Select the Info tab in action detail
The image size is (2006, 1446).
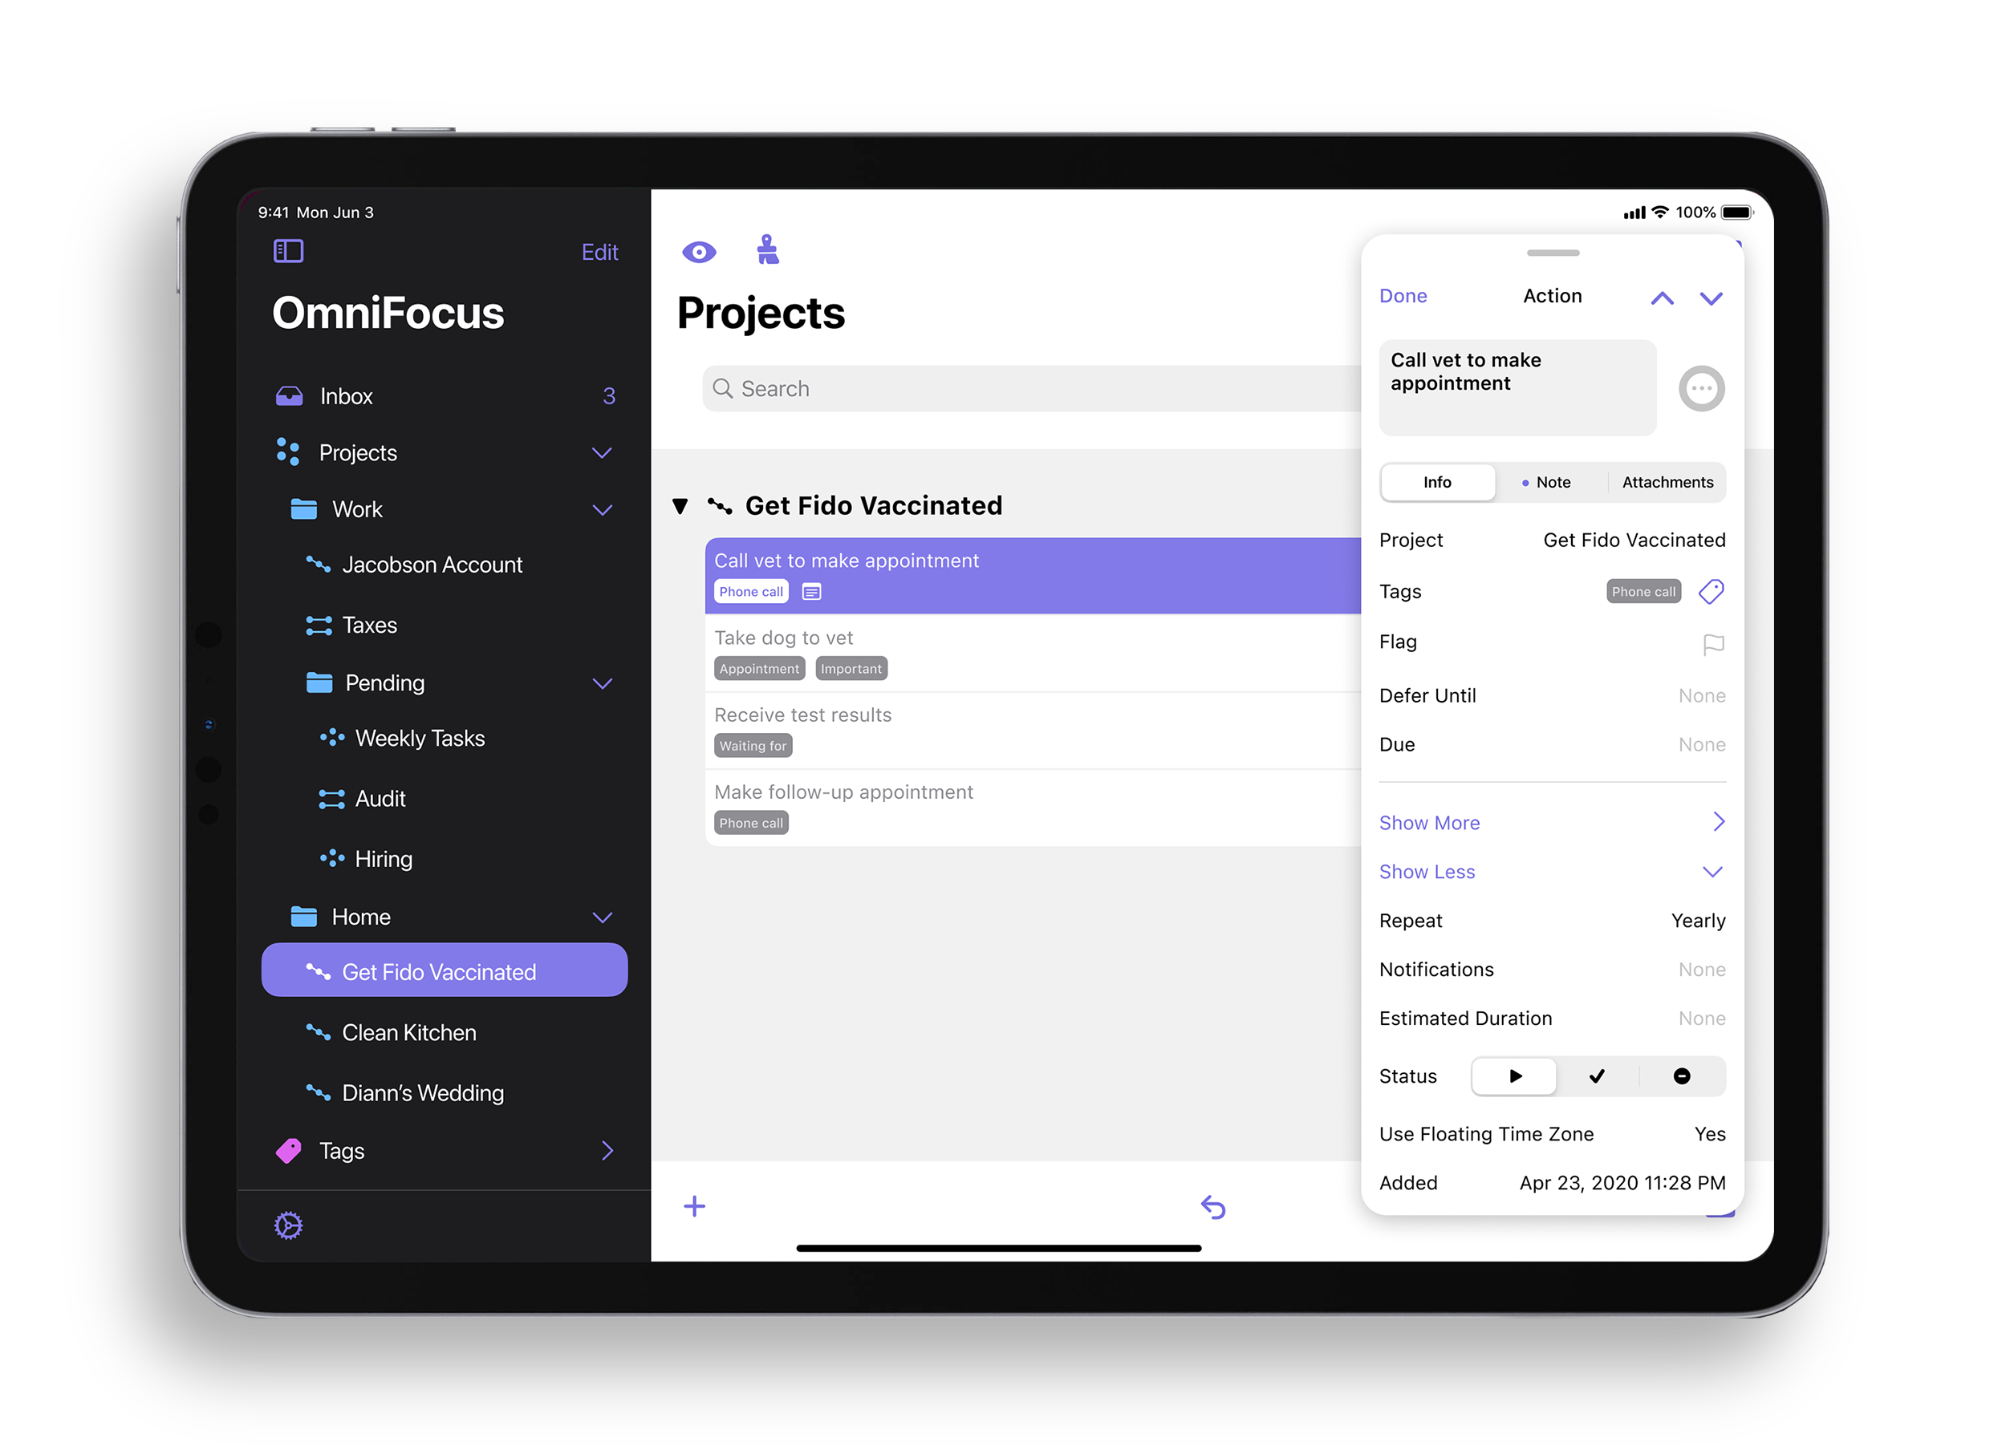(1435, 481)
